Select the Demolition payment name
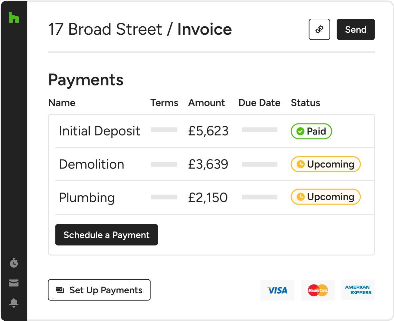Screen dimensions: 394x321 point(91,164)
